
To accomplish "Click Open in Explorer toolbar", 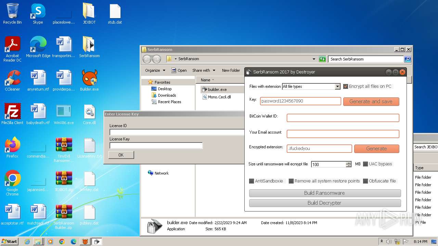I will click(179, 70).
